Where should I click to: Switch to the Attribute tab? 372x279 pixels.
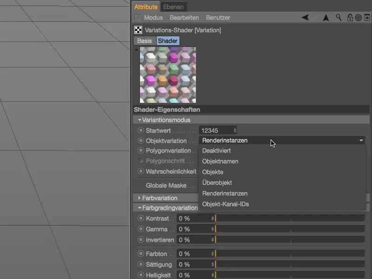click(146, 7)
